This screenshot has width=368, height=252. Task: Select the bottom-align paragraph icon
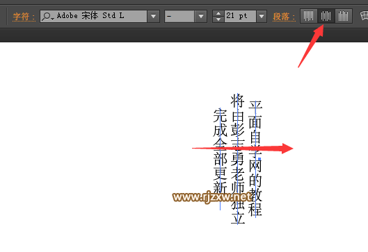(x=344, y=16)
